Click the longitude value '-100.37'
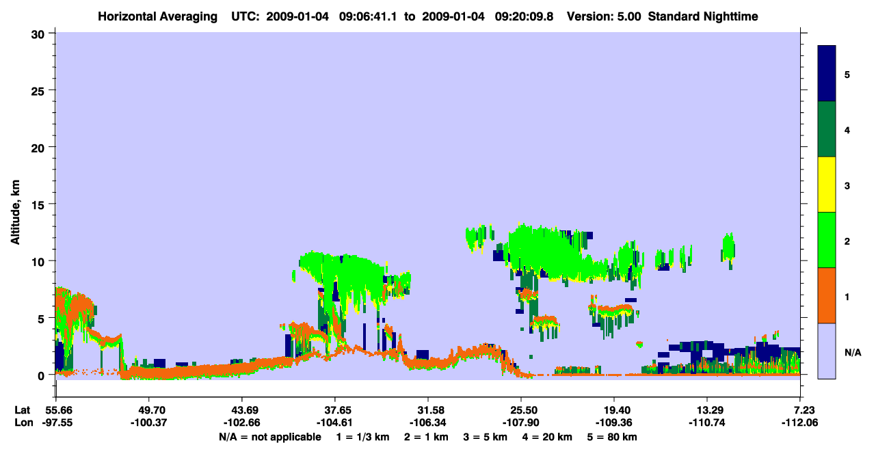The height and width of the screenshot is (456, 889). point(149,423)
